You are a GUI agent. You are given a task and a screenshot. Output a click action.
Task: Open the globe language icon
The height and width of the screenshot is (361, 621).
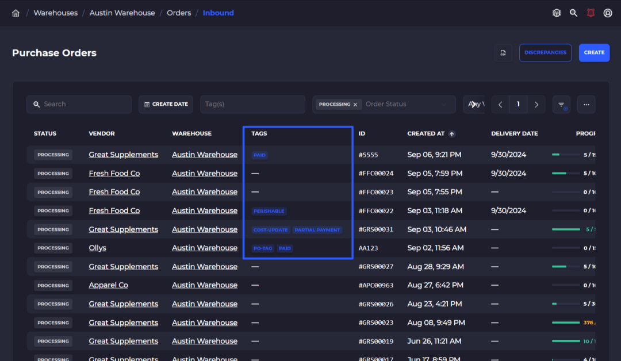click(557, 13)
